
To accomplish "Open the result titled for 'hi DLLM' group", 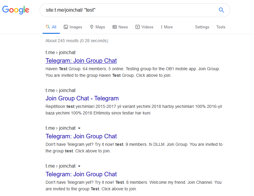I will (81, 136).
